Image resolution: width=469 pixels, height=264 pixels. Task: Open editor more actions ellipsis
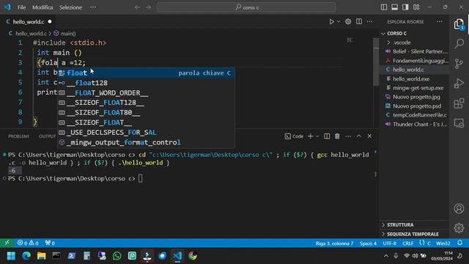(x=369, y=21)
